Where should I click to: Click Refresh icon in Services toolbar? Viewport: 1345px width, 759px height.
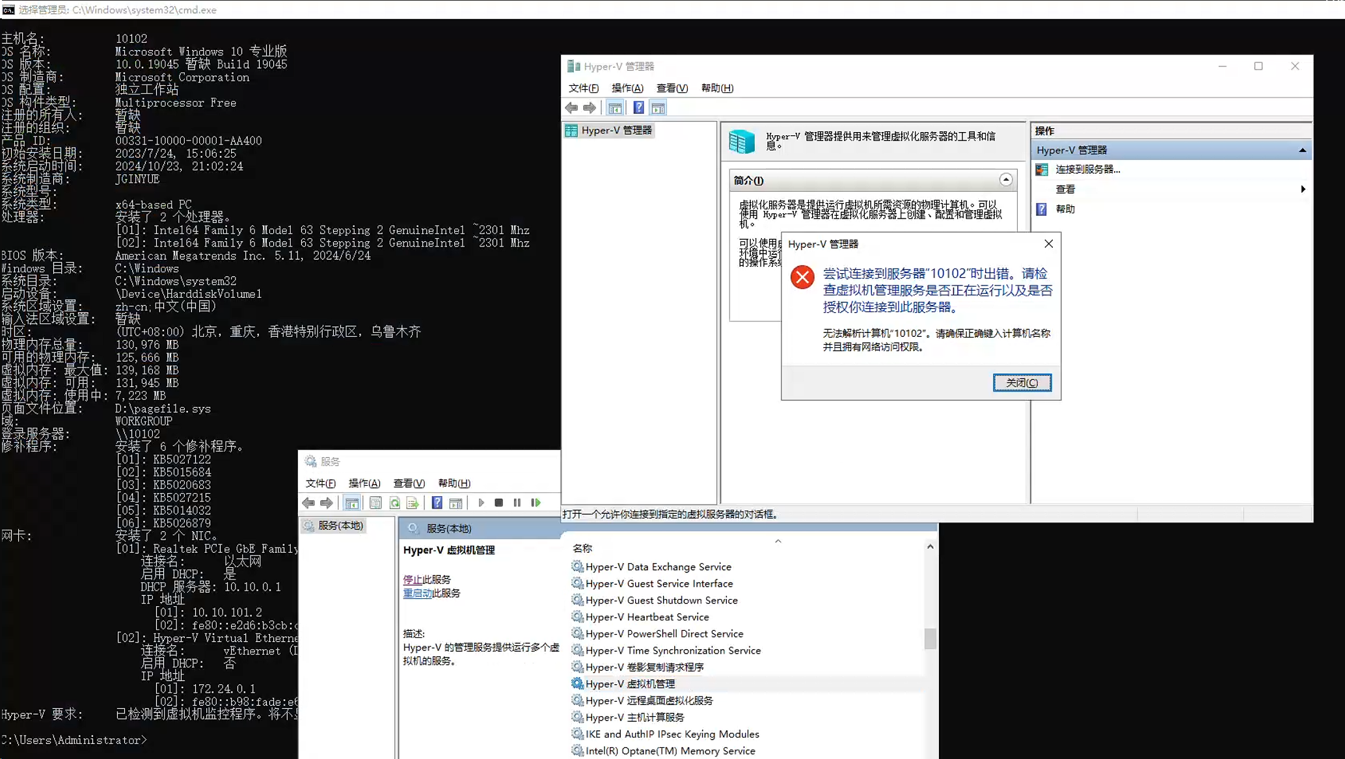[394, 503]
